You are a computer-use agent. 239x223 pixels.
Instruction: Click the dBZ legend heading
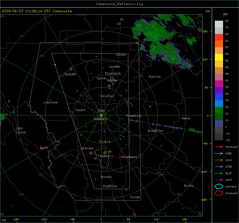pos(225,14)
